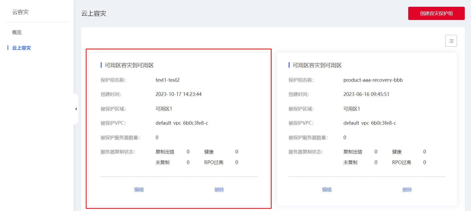Click the product-aaa-recovery-bbb group name

pyautogui.click(x=373, y=80)
